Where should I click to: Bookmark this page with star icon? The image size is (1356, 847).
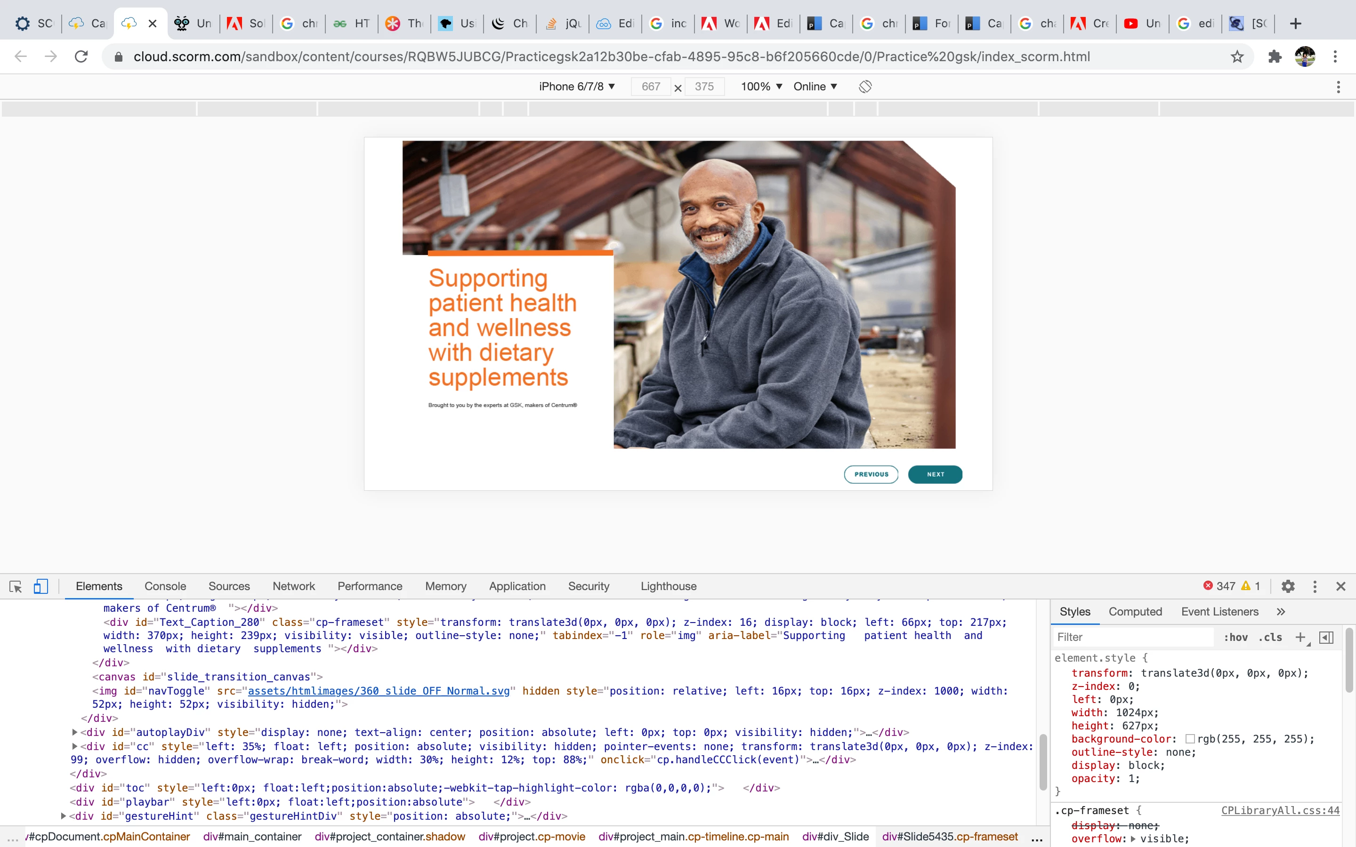tap(1237, 56)
